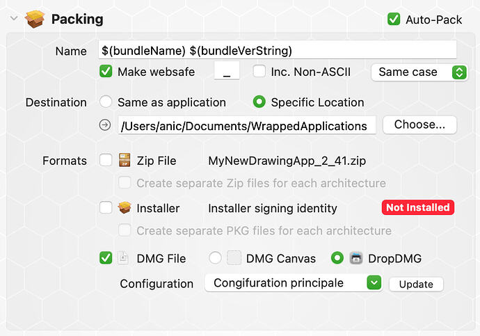Toggle Create separate Zip files checkbox
Viewport: 480px width, 336px height.
point(125,183)
